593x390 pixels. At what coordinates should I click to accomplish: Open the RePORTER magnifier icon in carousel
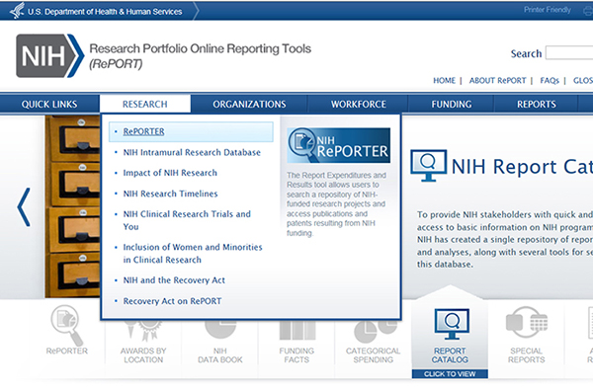click(67, 326)
